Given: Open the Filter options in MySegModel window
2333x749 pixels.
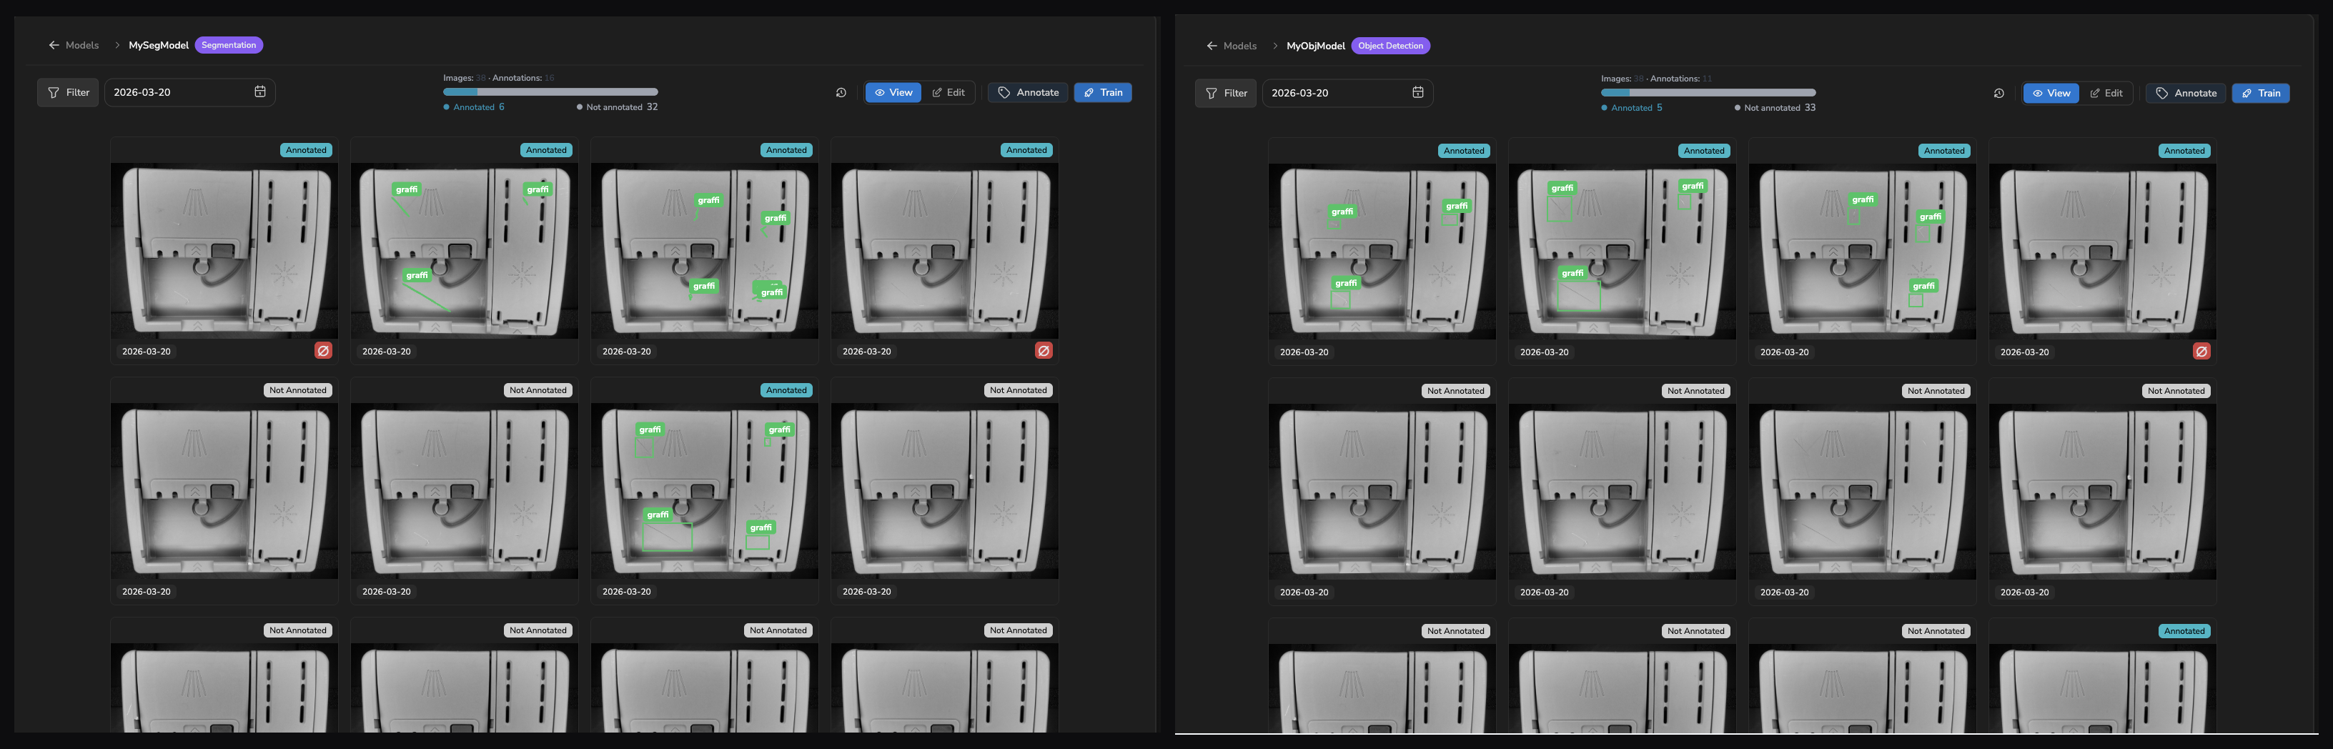Looking at the screenshot, I should tap(68, 92).
